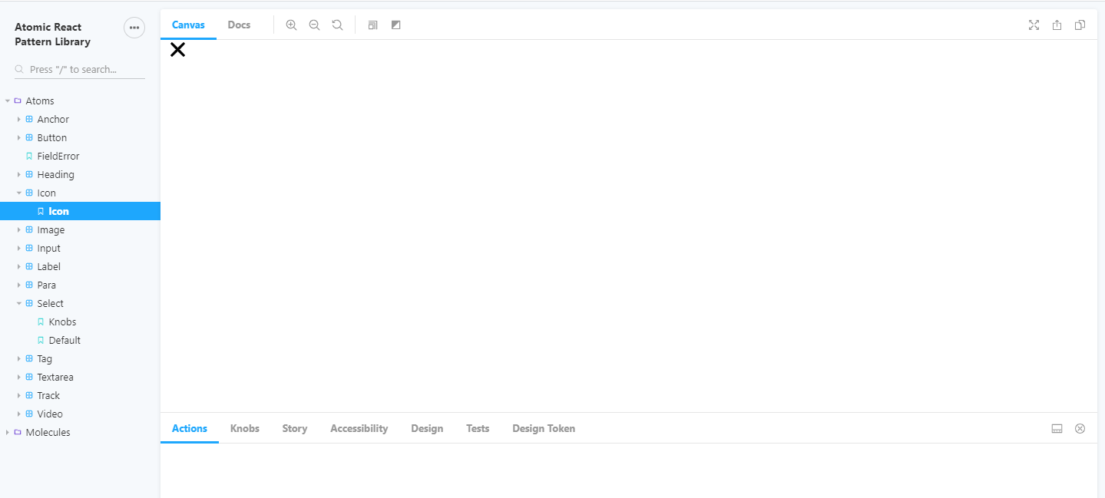Screen dimensions: 1105x498
Task: Change the preview background color
Action: point(395,25)
